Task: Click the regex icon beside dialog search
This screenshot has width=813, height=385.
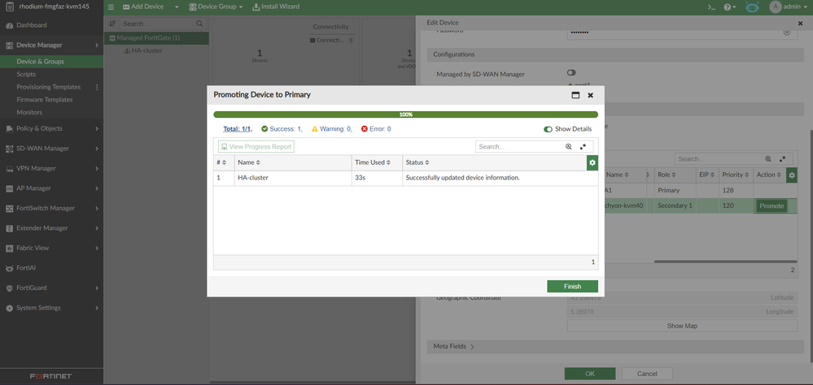Action: coord(584,146)
